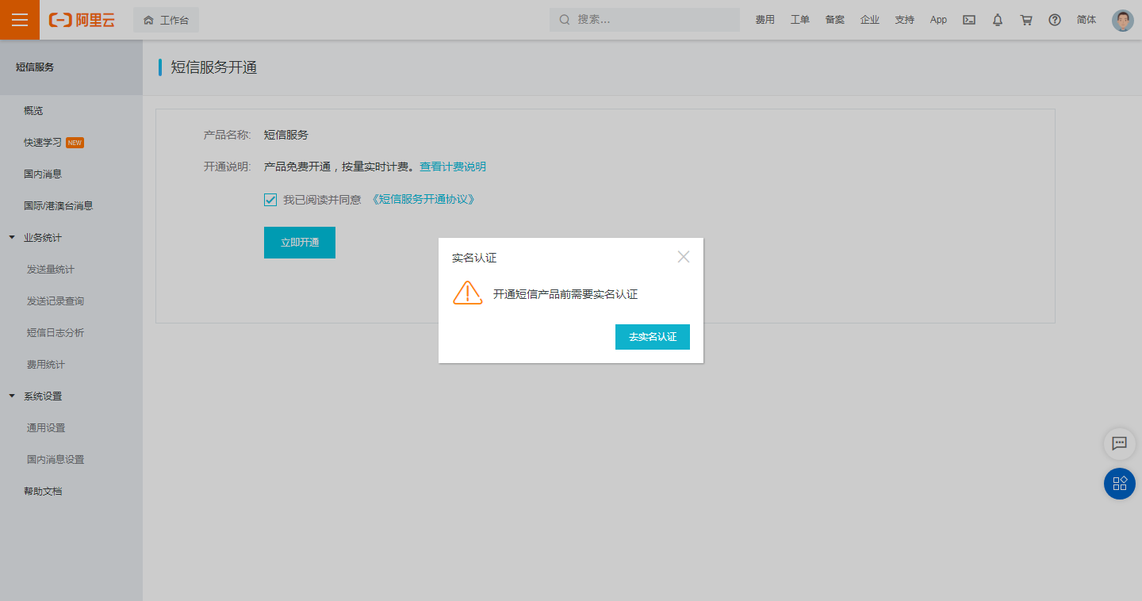Go to 工作台 workbench
Image resolution: width=1142 pixels, height=601 pixels.
pyautogui.click(x=166, y=20)
